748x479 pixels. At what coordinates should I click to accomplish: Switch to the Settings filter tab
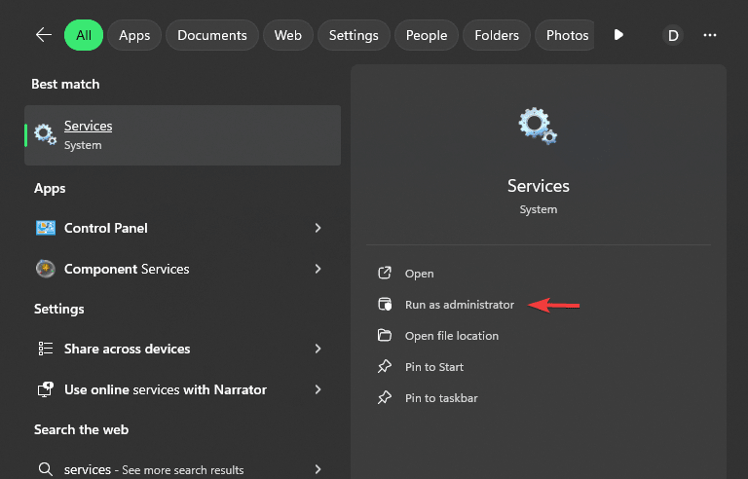(x=354, y=35)
